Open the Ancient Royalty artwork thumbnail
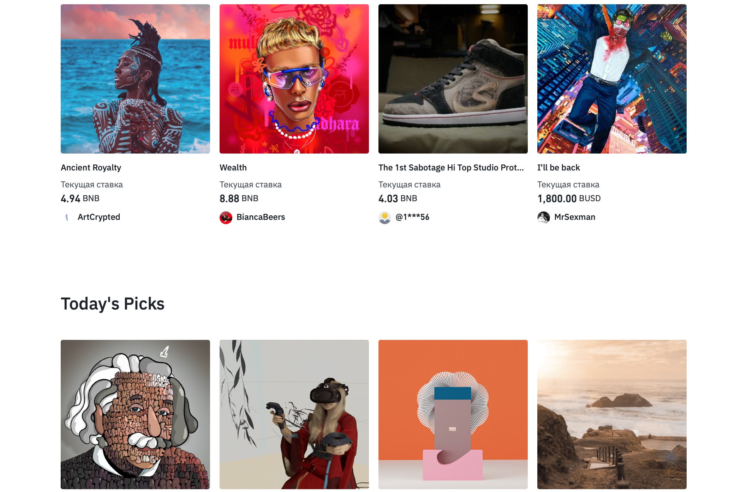Screen dimensions: 747x492 [x=135, y=79]
